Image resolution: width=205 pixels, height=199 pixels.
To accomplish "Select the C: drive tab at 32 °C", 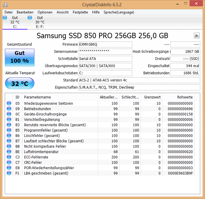I will click(x=15, y=22).
